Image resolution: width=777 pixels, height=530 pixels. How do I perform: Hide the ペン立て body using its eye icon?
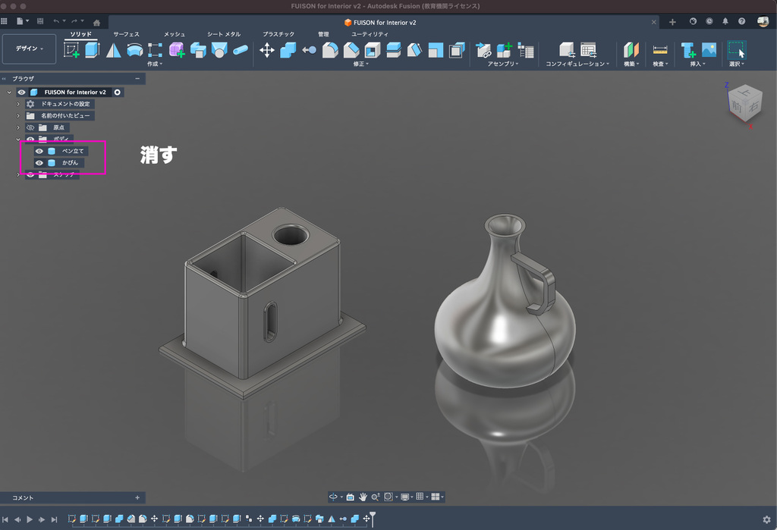coord(39,151)
